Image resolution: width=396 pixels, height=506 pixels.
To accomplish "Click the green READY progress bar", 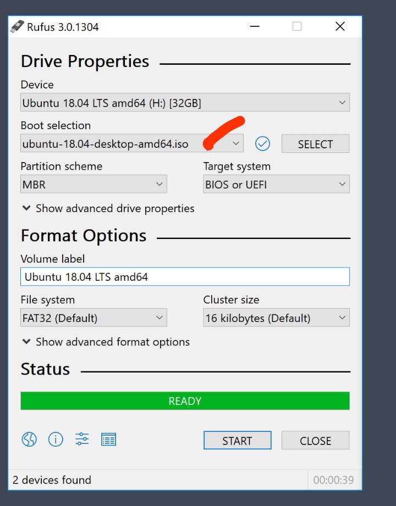I will (x=185, y=401).
